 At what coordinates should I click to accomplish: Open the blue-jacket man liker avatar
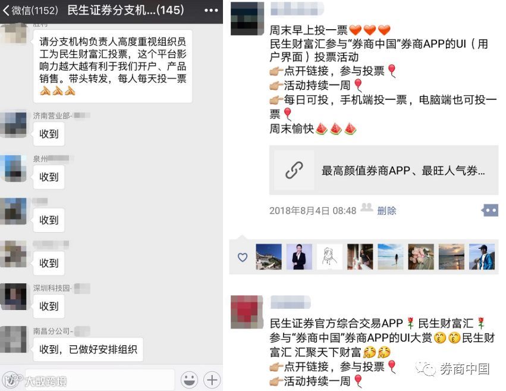[x=482, y=257]
